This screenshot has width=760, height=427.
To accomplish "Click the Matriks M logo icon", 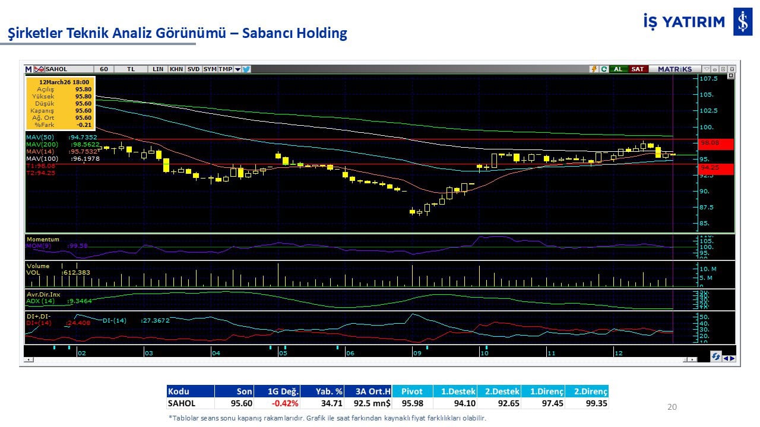I will [x=28, y=69].
